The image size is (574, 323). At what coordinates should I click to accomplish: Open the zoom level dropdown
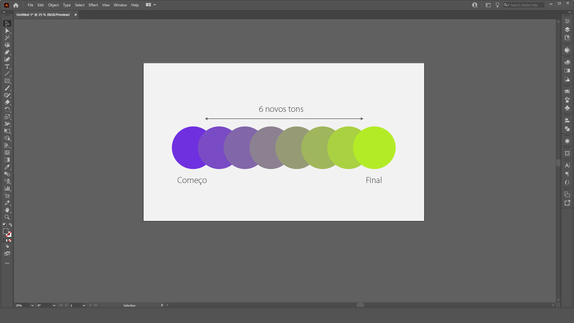(x=32, y=305)
